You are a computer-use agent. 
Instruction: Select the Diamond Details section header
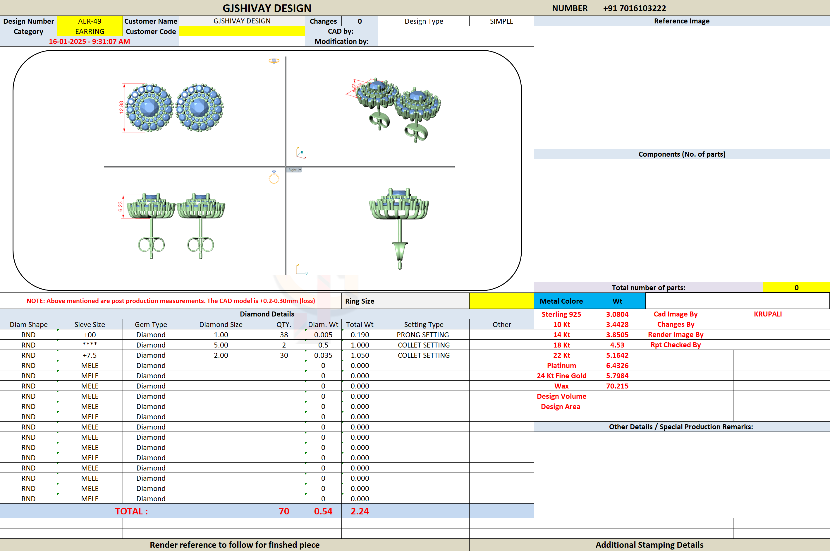[267, 314]
